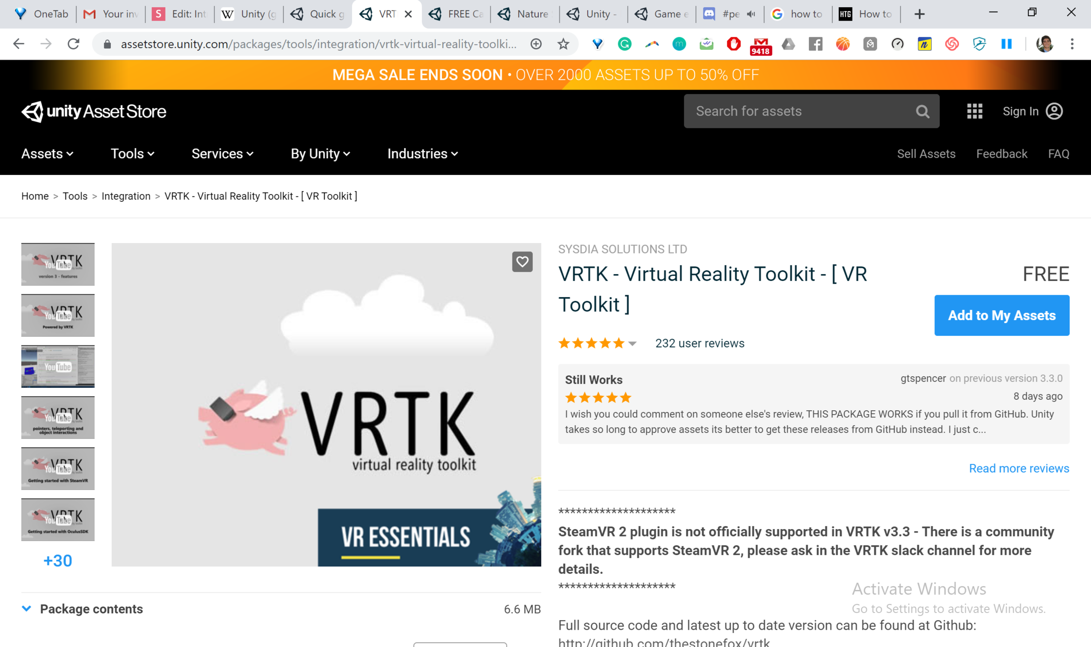Open the apps grid icon

[974, 111]
